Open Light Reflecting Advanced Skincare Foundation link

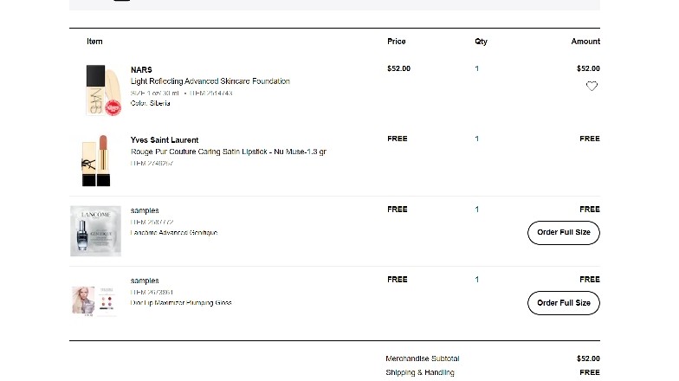(x=210, y=81)
